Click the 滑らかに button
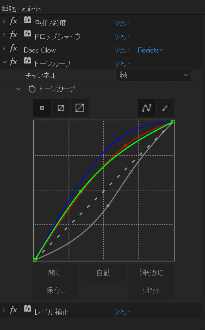This screenshot has height=330, width=205. [152, 273]
